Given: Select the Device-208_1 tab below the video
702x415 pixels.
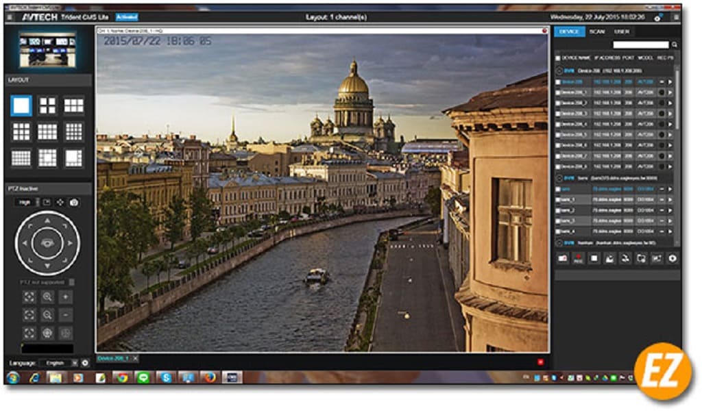Looking at the screenshot, I should point(114,358).
